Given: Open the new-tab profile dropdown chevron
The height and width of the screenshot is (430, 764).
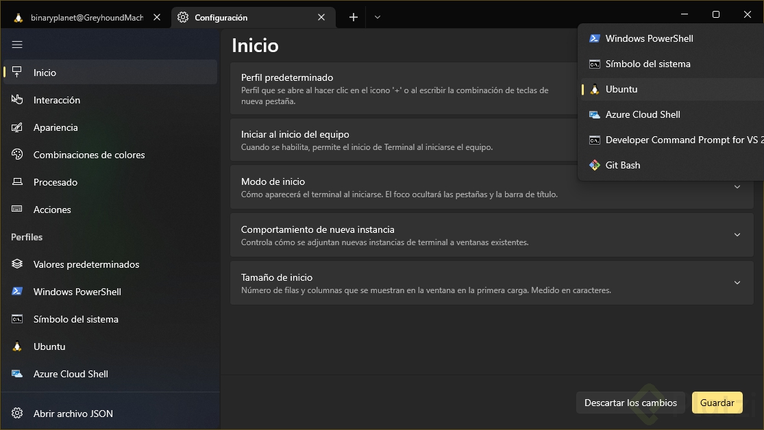Looking at the screenshot, I should click(377, 18).
